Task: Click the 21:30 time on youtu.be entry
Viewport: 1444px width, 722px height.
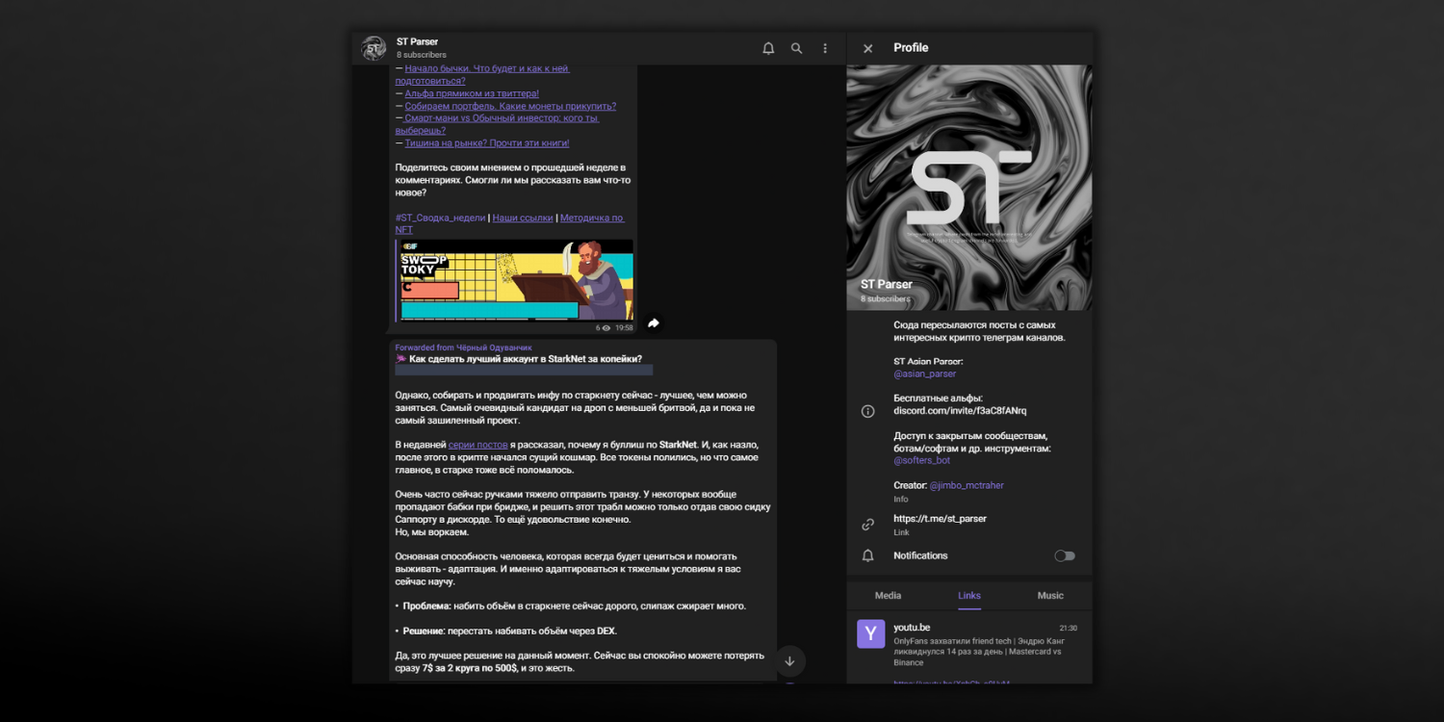Action: 1069,628
